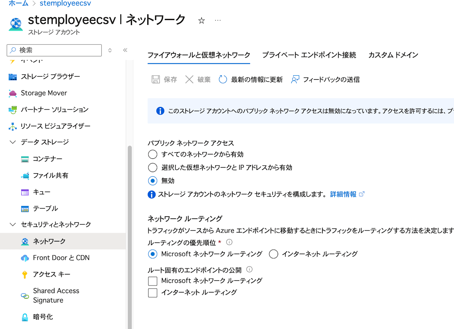Image resolution: width=454 pixels, height=329 pixels.
Task: Select インターネット ルーティング as routing preference
Action: click(274, 254)
